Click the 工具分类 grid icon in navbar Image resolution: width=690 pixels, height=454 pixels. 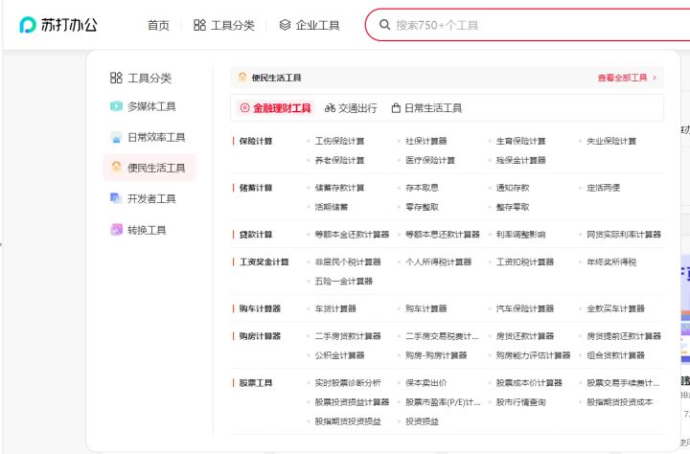pyautogui.click(x=199, y=25)
